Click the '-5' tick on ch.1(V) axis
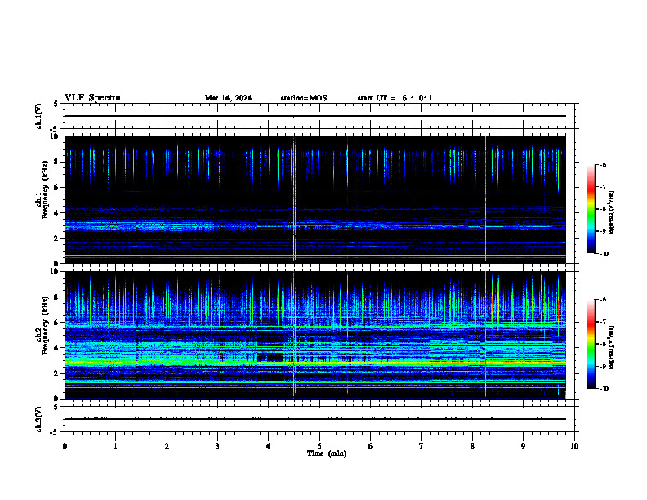The width and height of the screenshot is (647, 500). click(x=56, y=129)
